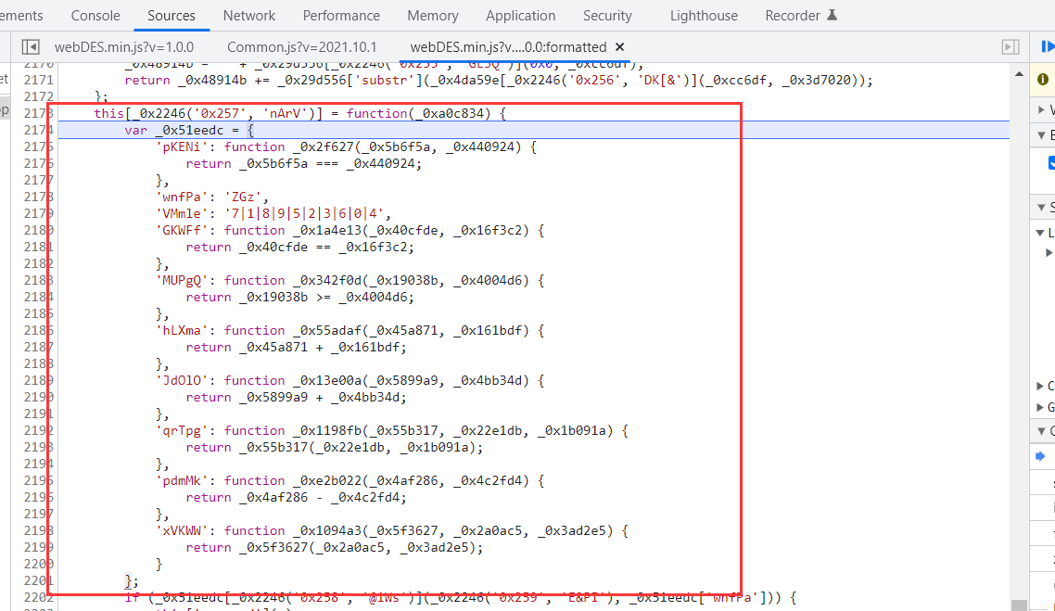Open the Common.js?v=2021.10.1 file tab
The height and width of the screenshot is (611, 1055).
coord(302,47)
